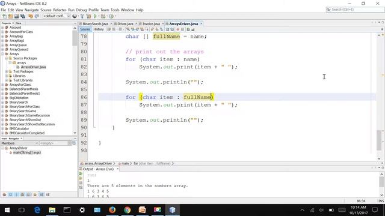The width and height of the screenshot is (385, 216).
Task: Click the globe browser icon in toolbar
Action: pos(75,16)
